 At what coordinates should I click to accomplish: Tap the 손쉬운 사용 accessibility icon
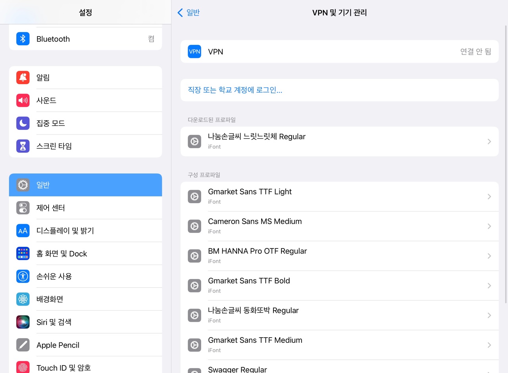coord(23,276)
